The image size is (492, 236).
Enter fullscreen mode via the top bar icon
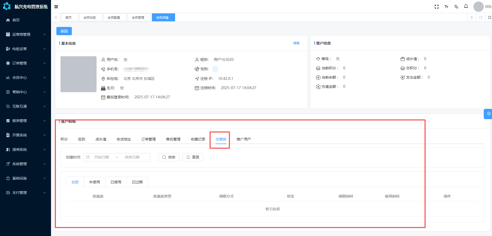point(436,7)
